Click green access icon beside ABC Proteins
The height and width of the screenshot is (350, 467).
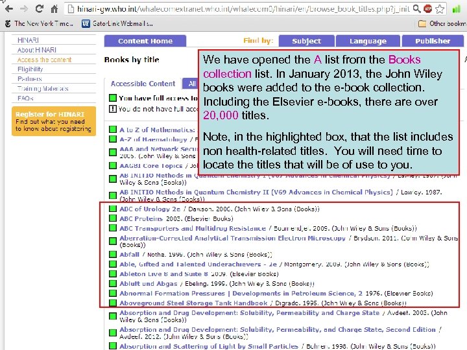tap(113, 218)
